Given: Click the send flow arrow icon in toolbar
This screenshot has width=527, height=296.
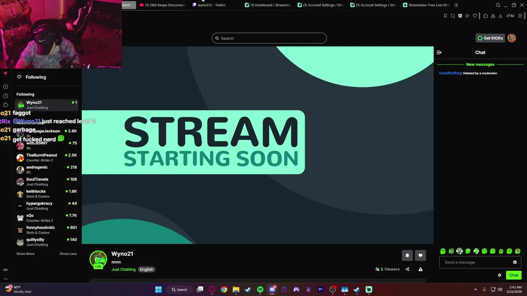Looking at the screenshot, I should 467,16.
